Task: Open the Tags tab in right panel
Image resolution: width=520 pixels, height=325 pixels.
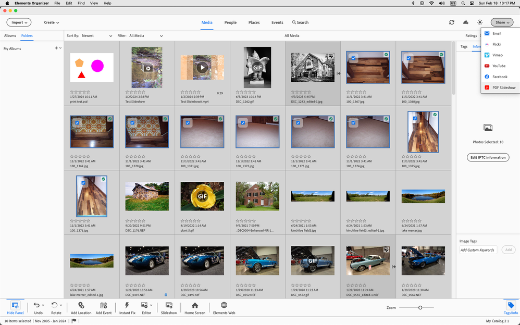Action: click(x=464, y=46)
